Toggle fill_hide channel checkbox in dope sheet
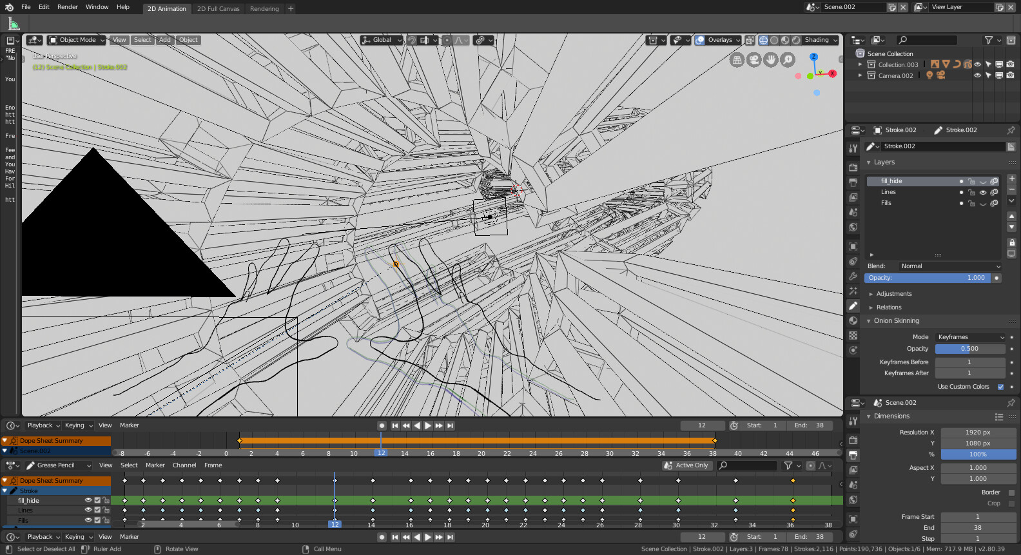The width and height of the screenshot is (1021, 555). 98,500
